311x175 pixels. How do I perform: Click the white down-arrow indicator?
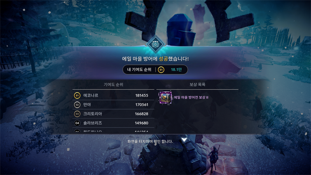pyautogui.click(x=184, y=140)
